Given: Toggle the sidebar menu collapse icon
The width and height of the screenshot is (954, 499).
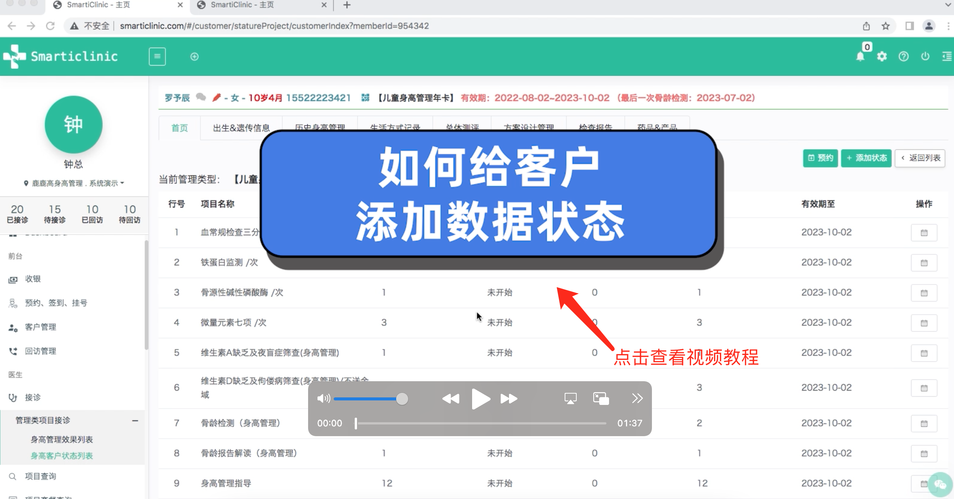Looking at the screenshot, I should pos(157,56).
